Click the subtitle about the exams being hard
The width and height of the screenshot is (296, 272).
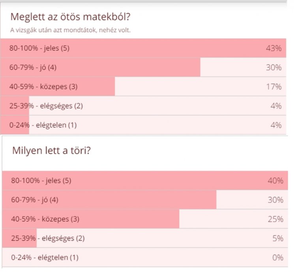point(70,30)
